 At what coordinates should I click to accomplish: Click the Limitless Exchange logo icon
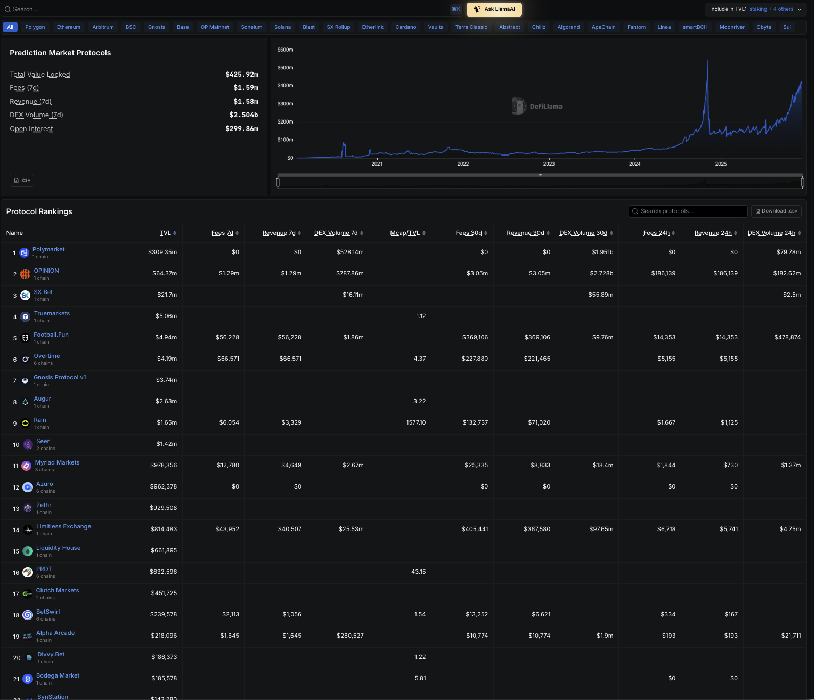click(x=28, y=530)
